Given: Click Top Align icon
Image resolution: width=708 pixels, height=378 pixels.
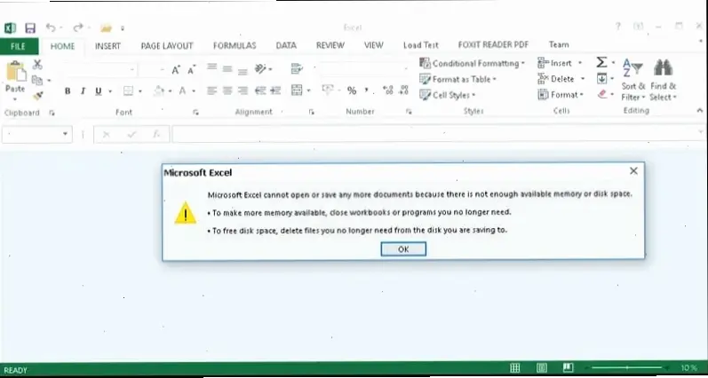Looking at the screenshot, I should 211,67.
